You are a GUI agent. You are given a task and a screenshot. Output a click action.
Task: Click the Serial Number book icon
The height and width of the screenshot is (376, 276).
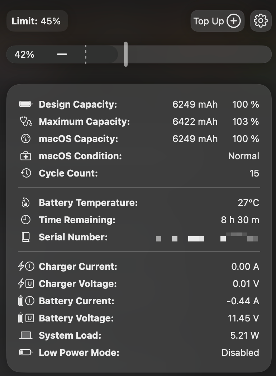pos(26,237)
